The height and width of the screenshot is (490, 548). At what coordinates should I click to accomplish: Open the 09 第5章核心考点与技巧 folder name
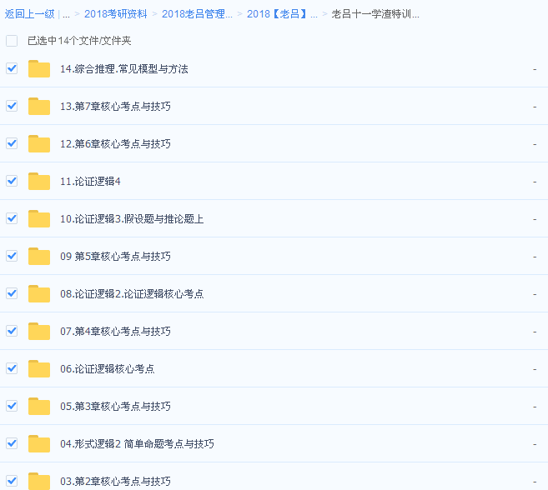click(115, 257)
